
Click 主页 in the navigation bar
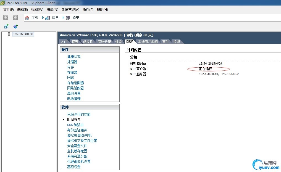tap(35, 17)
